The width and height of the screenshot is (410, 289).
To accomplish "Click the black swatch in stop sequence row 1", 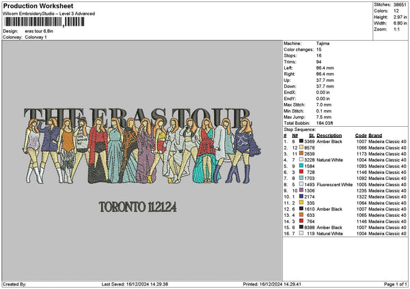I will (x=301, y=141).
